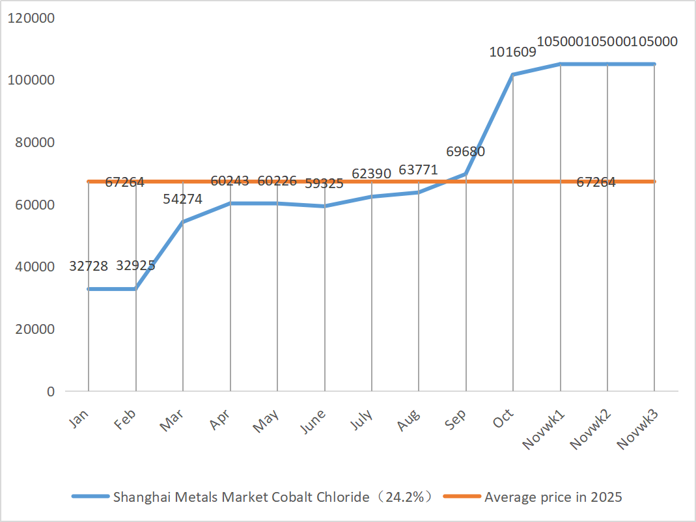
Task: Click the 62390 data label
Action: pyautogui.click(x=371, y=174)
